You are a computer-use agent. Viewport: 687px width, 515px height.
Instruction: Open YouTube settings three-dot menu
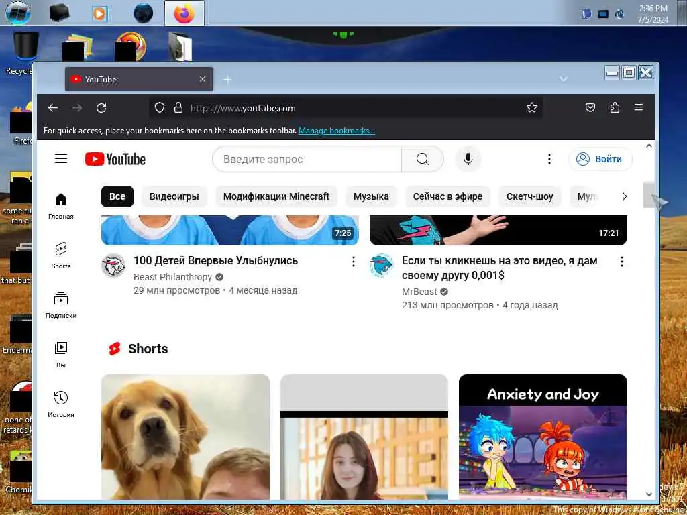point(549,159)
